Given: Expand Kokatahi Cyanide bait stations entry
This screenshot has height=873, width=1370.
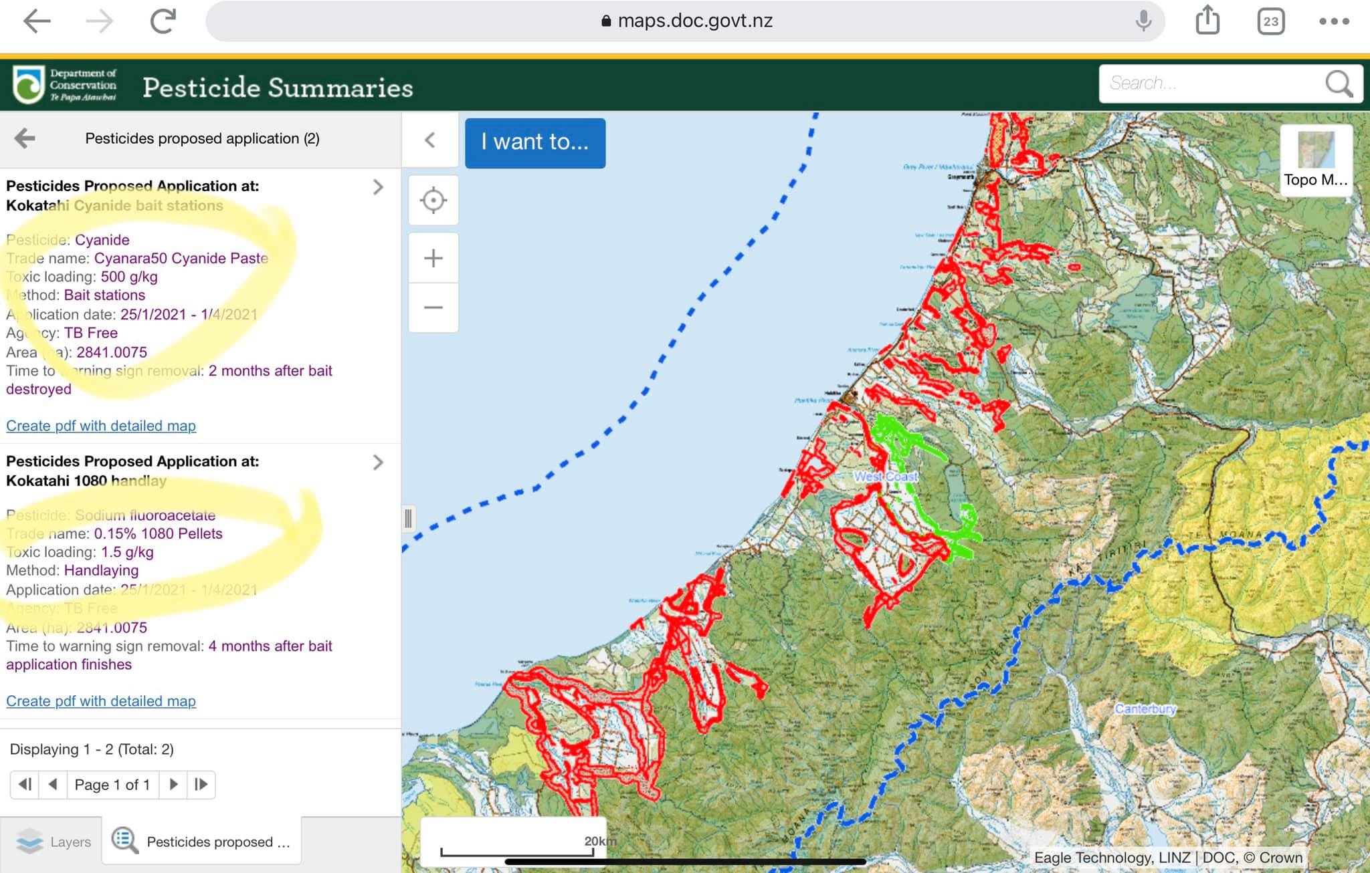Looking at the screenshot, I should click(x=378, y=187).
